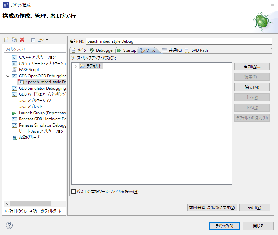Select GDB OpenOCD Debugging tree item
This screenshot has height=235, width=278.
point(43,76)
